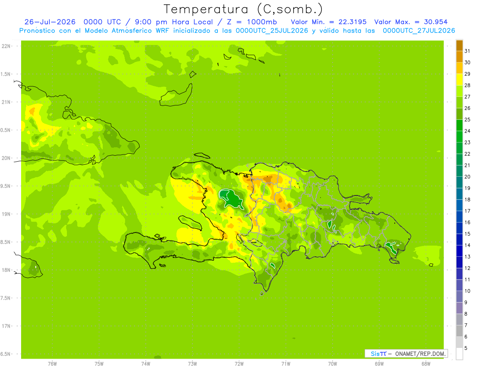This screenshot has width=478, height=369.
Task: Click the 76W longitude axis label
Action: [52, 364]
